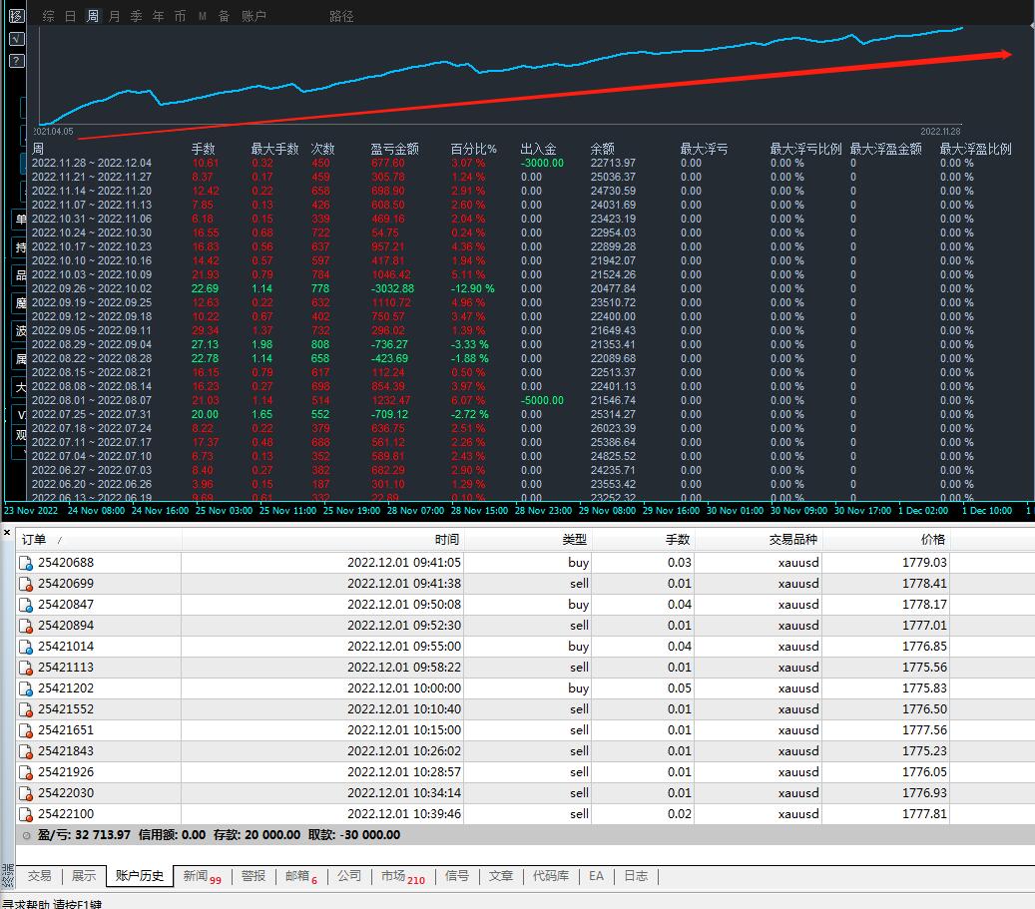This screenshot has width=1035, height=909.
Task: Click the sell order icon for 25422100
Action: (x=27, y=814)
